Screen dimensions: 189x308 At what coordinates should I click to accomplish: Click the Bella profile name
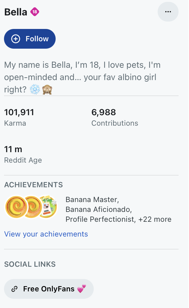[15, 12]
